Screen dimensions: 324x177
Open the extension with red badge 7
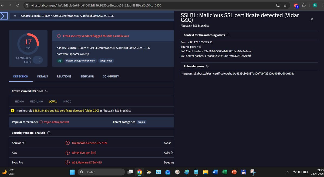(x=296, y=5)
